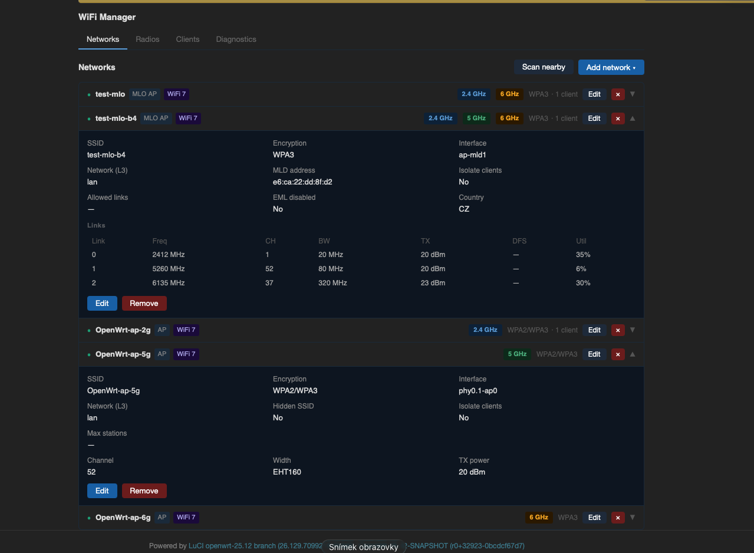This screenshot has width=754, height=553.
Task: Click header Edit button for test-mlo-b4 row
Action: click(594, 119)
